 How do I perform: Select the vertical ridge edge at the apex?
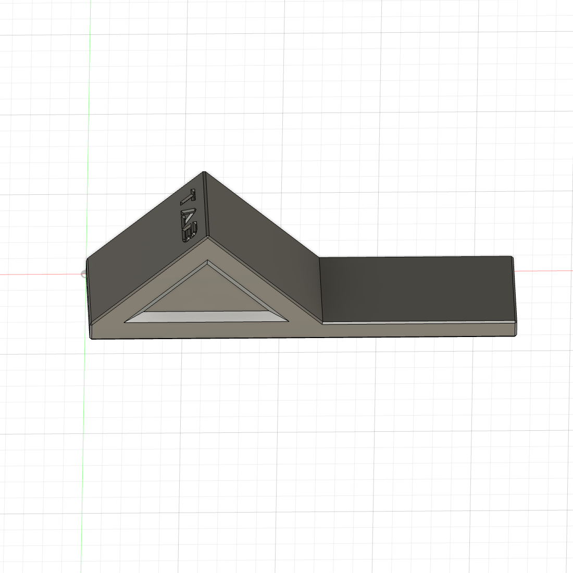tap(206, 205)
